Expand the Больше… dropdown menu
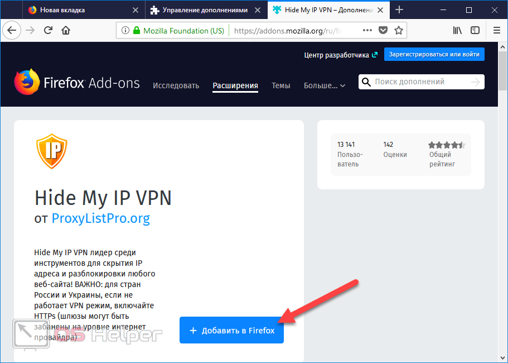This screenshot has width=508, height=363. tap(324, 85)
